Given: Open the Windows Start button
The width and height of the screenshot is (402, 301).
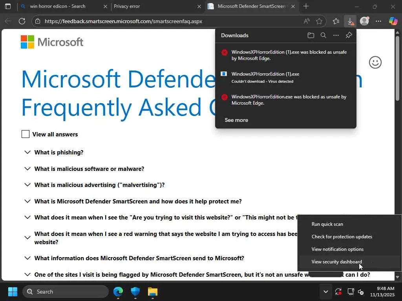Looking at the screenshot, I should (13, 292).
